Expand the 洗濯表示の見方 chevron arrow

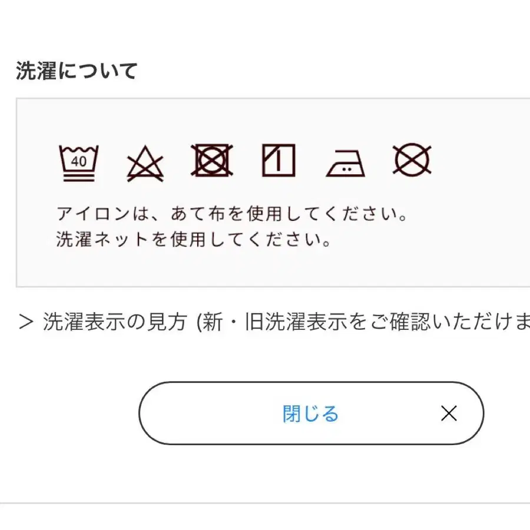24,322
